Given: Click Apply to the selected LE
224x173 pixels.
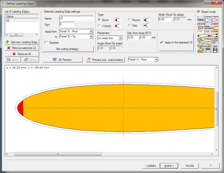Looking at the screenshot, I should (176, 42).
